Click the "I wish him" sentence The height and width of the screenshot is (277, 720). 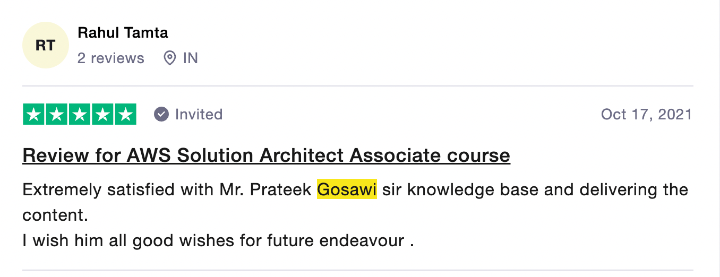218,241
